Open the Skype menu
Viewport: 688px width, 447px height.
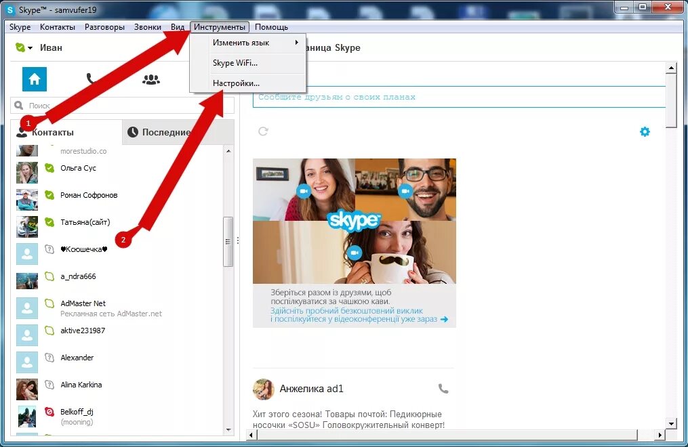click(20, 26)
